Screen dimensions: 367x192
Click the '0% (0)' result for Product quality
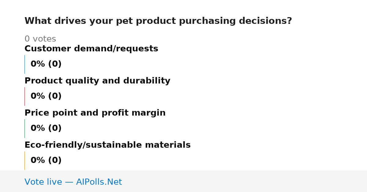(46, 96)
